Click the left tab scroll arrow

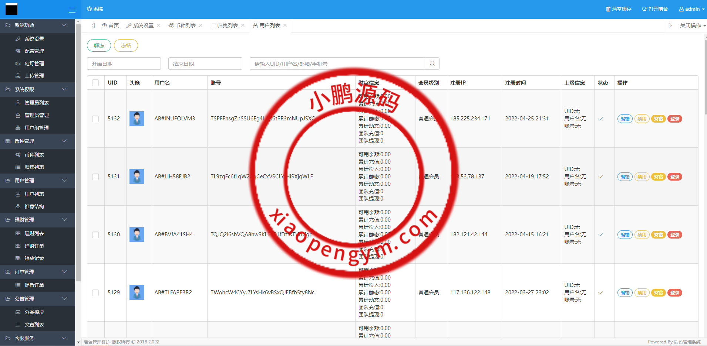pos(93,25)
